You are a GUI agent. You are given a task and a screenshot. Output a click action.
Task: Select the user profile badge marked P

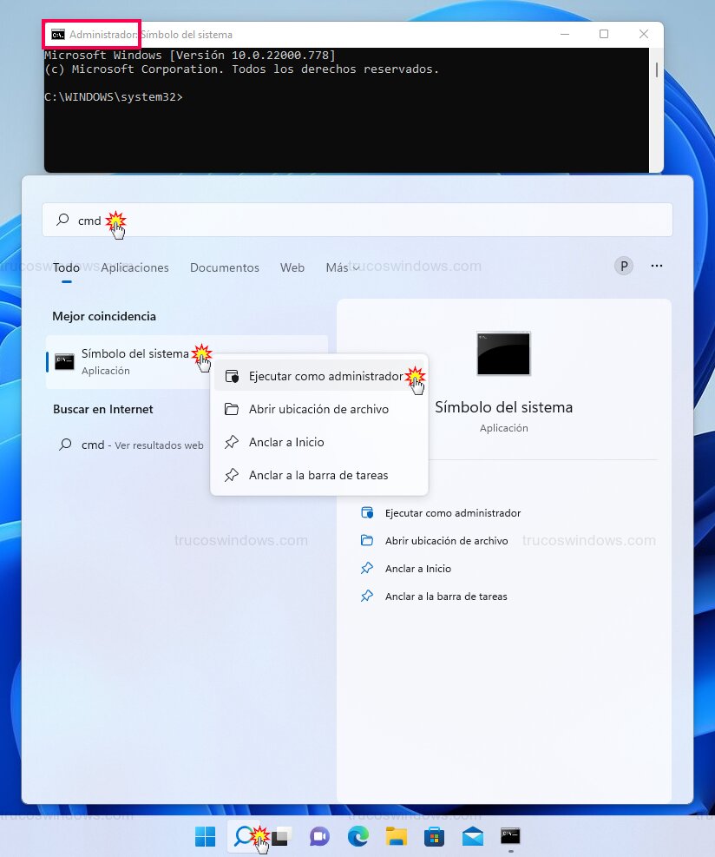pos(623,266)
